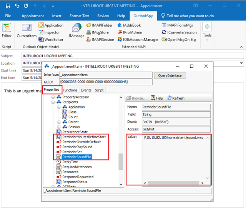This screenshot has height=209, width=246.
Task: Expand the Session tree node
Action: coord(59,127)
